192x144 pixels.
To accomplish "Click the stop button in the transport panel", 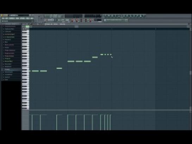I will point(52,20).
